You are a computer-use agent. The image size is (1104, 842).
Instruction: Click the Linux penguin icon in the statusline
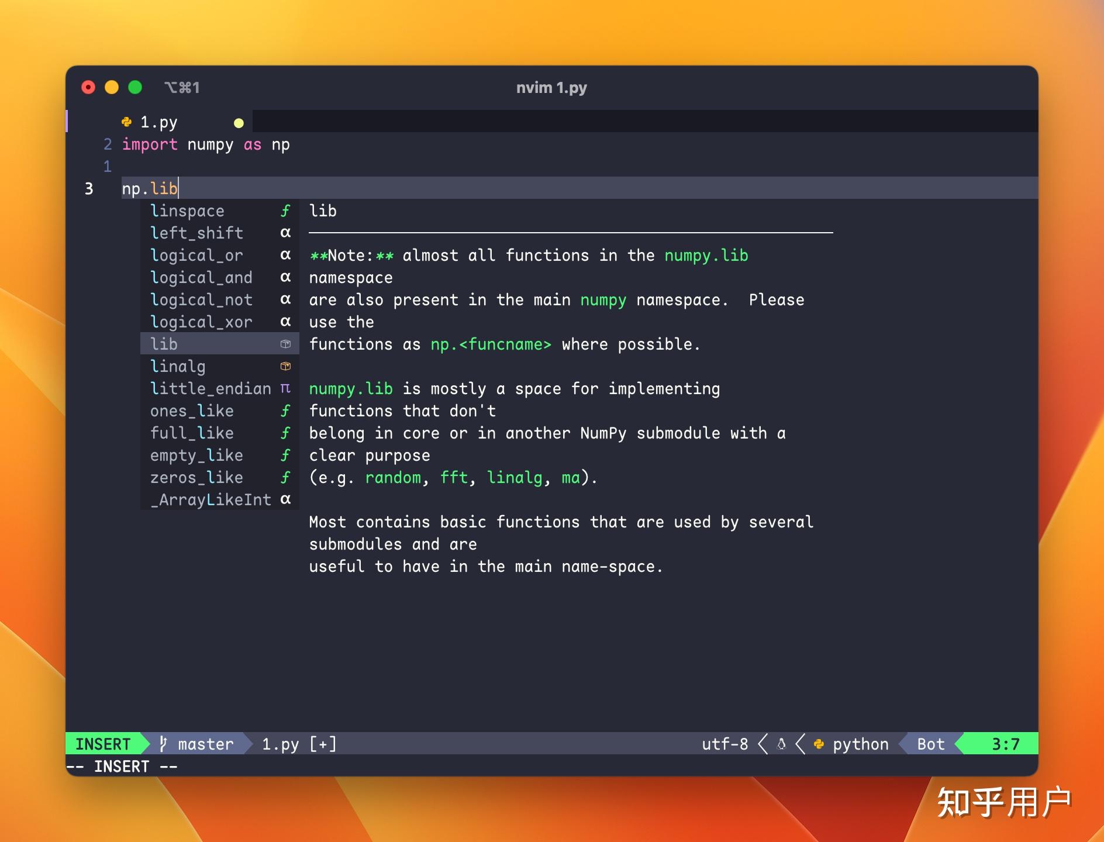click(780, 744)
